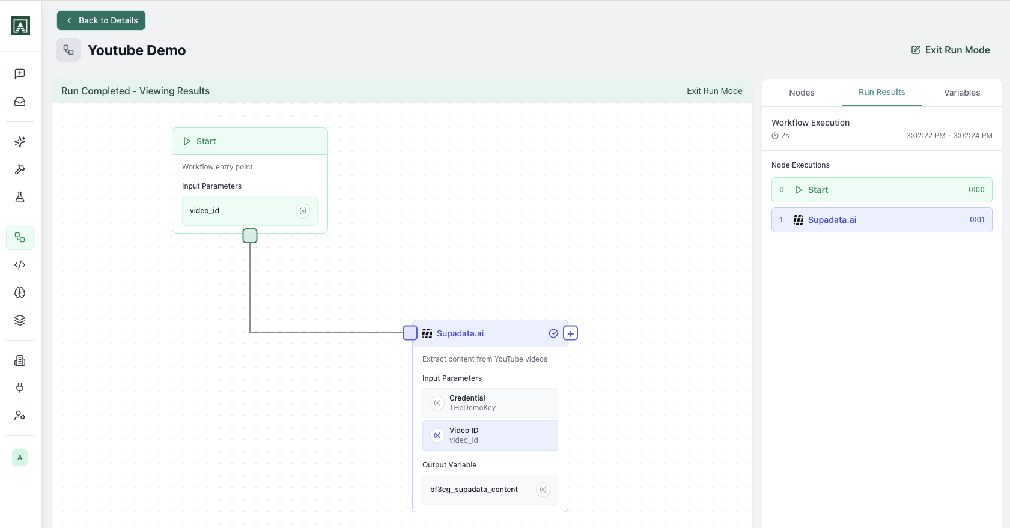The image size is (1010, 528).
Task: Click the code brackets icon in sidebar
Action: [x=20, y=265]
